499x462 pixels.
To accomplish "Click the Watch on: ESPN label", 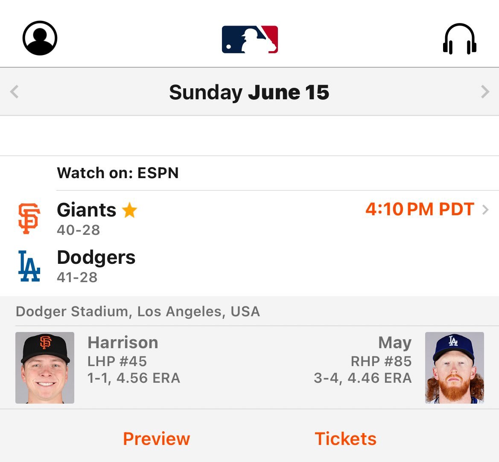I will click(x=118, y=173).
